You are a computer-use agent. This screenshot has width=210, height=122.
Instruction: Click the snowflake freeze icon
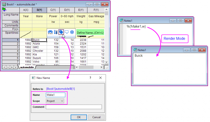tap(72, 32)
